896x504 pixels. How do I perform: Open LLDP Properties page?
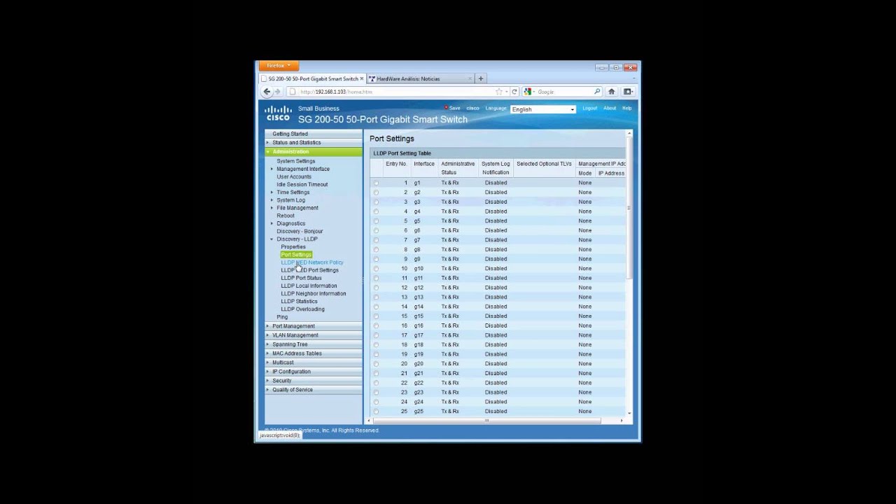click(x=293, y=247)
